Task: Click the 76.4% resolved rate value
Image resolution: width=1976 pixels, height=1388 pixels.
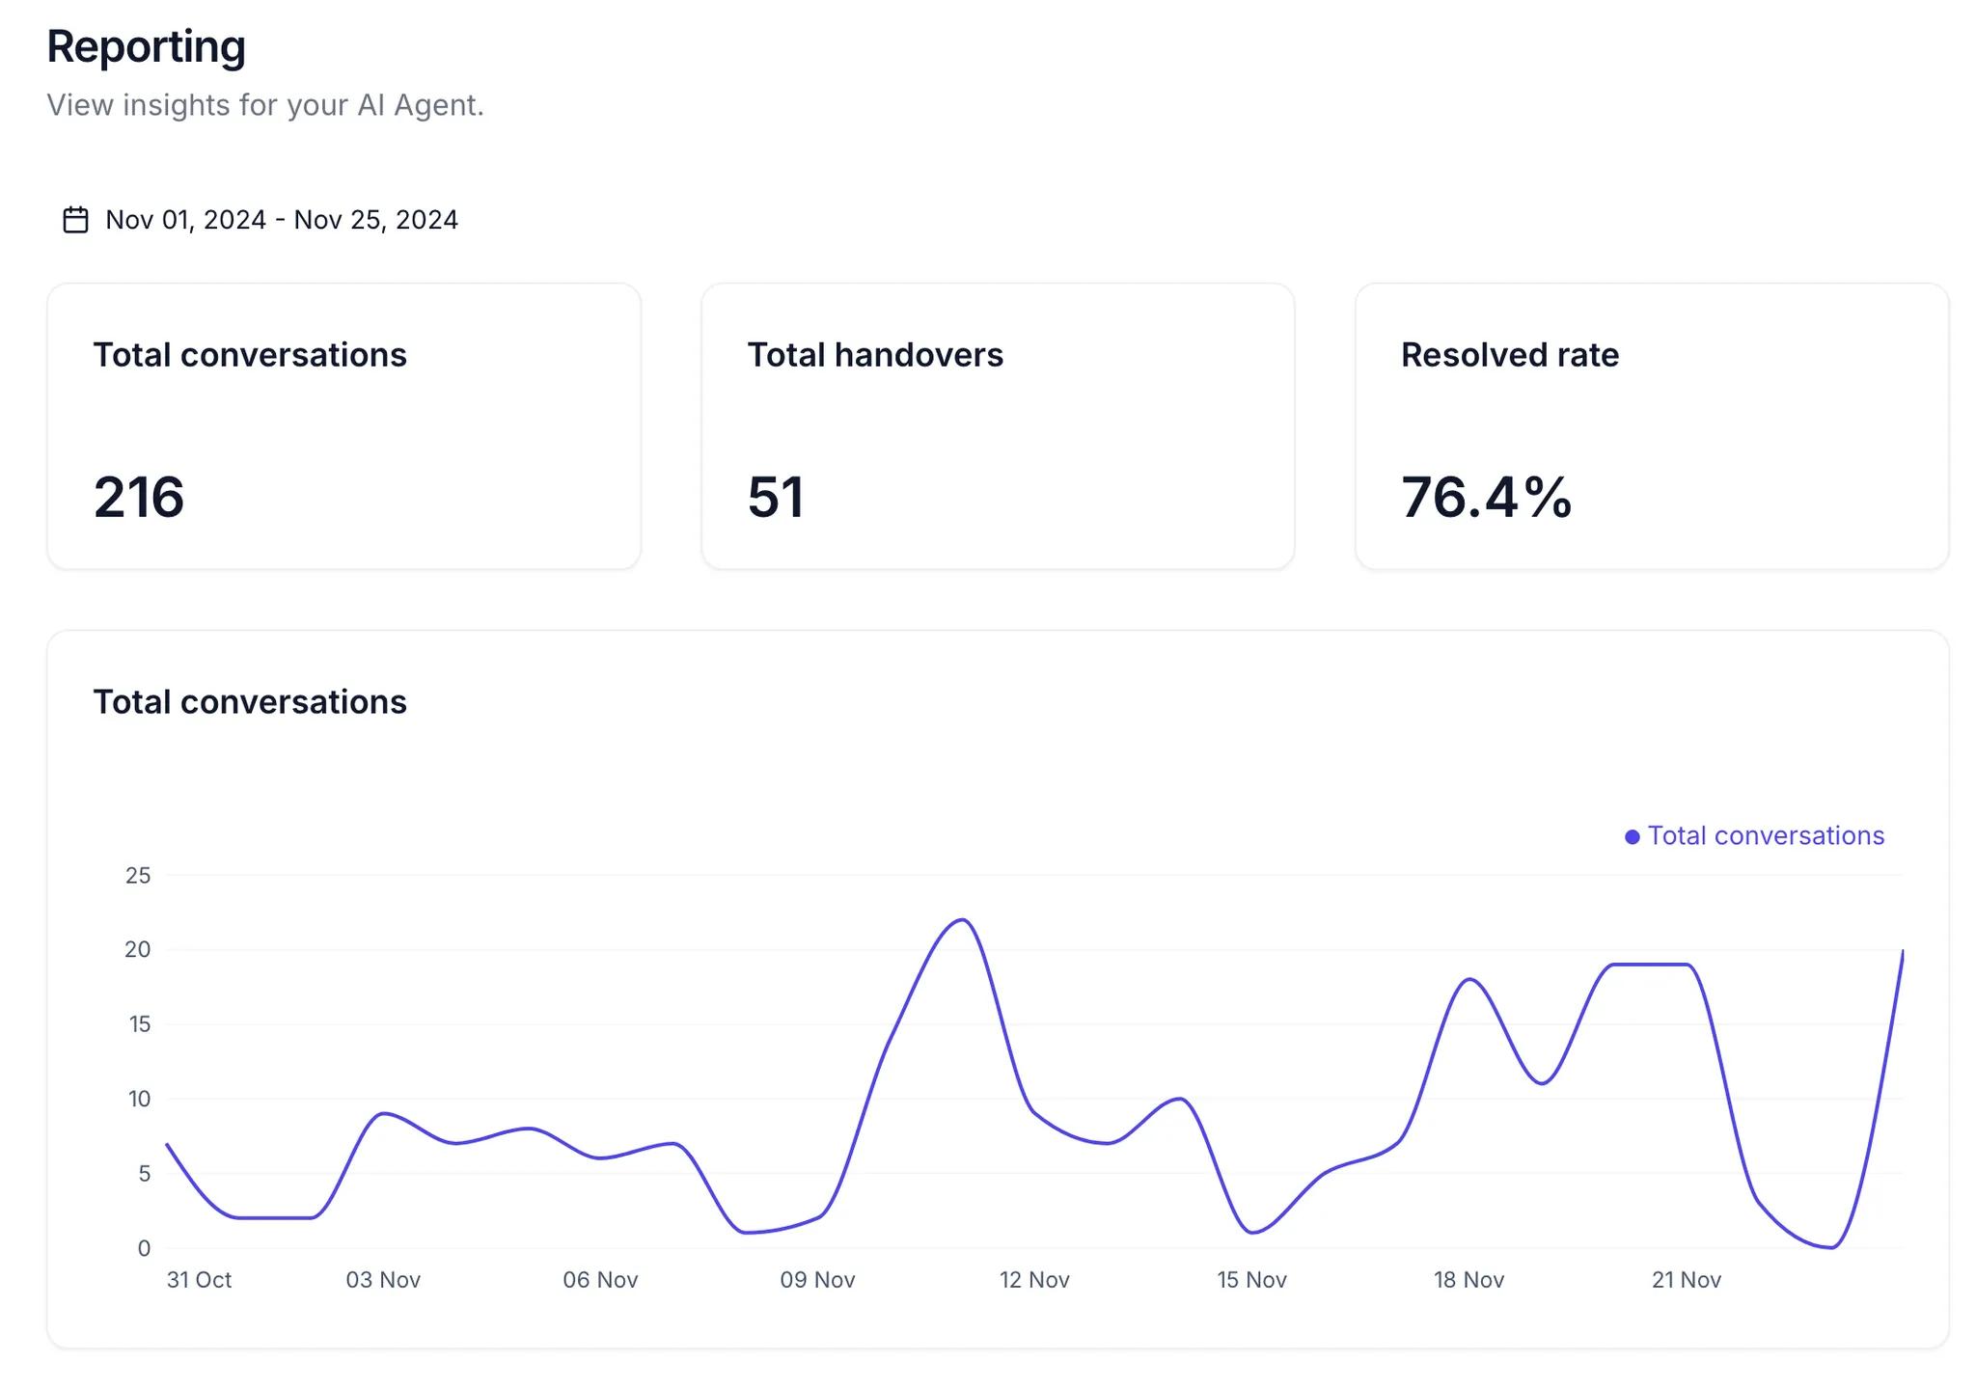Action: tap(1486, 498)
